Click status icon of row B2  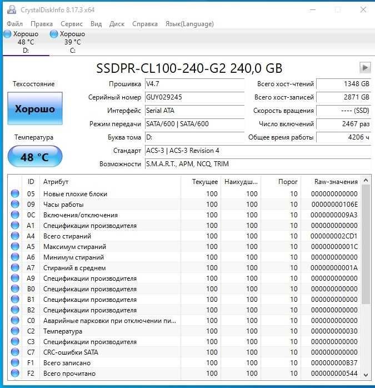click(15, 310)
